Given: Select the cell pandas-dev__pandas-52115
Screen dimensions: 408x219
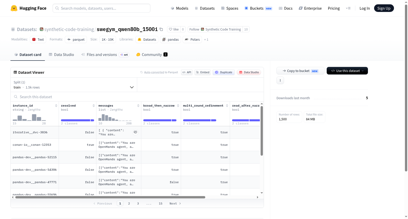Looking at the screenshot, I should tap(35, 157).
